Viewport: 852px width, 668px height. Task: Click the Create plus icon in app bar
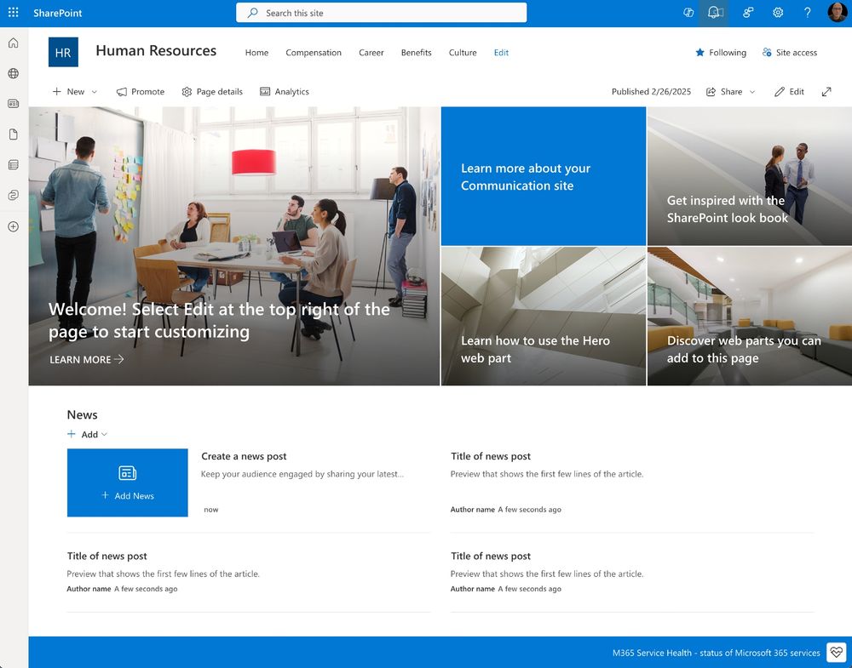14,227
